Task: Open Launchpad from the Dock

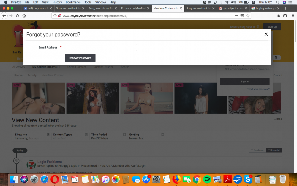Action: [x=34, y=179]
